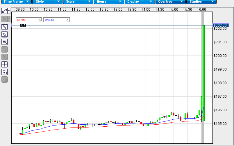Click the 14:00 time axis label

pyautogui.click(x=146, y=10)
